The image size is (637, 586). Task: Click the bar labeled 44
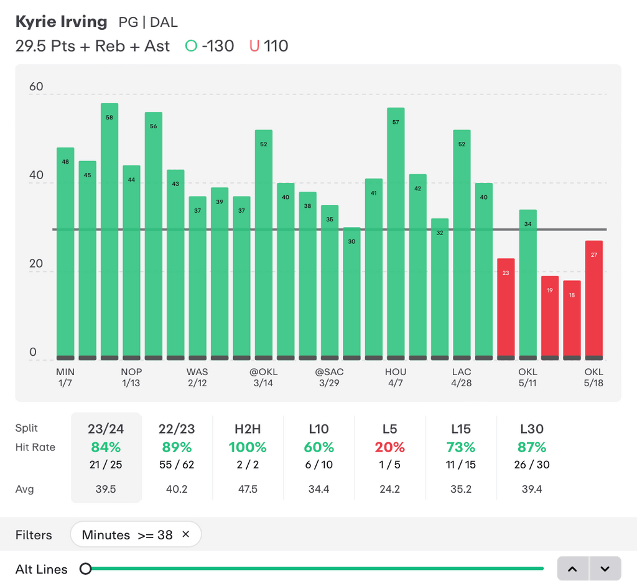click(x=132, y=263)
